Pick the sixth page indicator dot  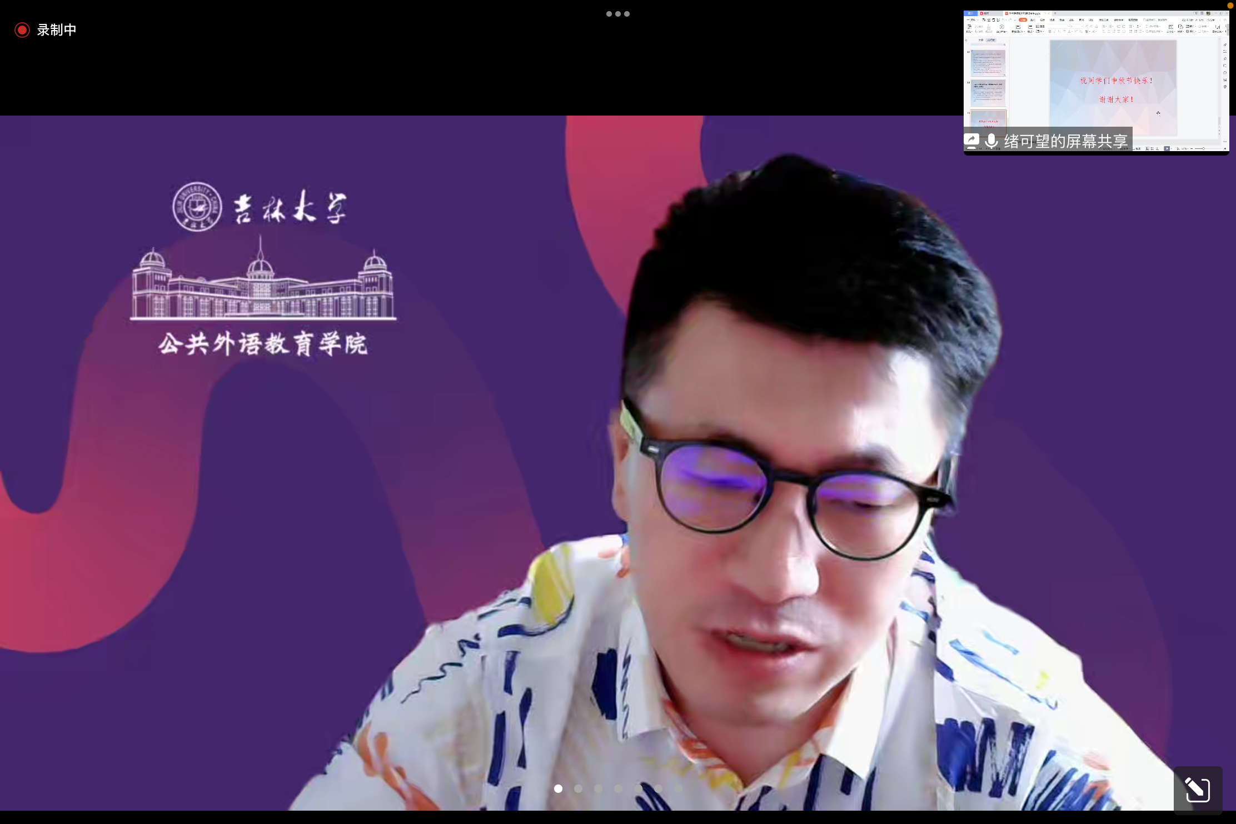(658, 788)
